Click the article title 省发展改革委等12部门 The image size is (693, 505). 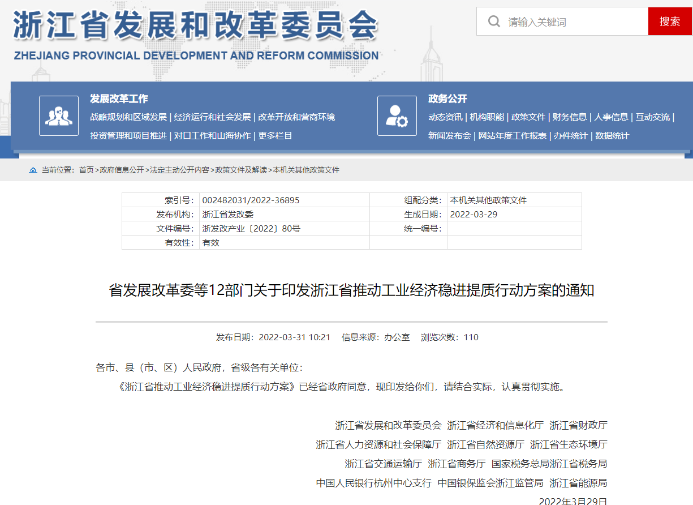351,291
